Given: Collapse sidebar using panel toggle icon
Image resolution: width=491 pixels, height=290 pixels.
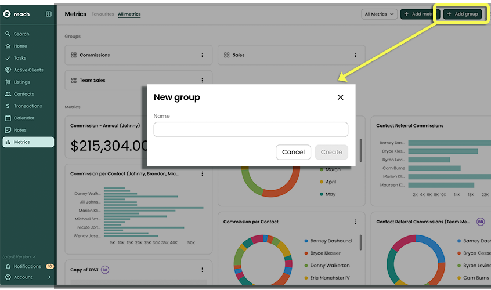Looking at the screenshot, I should 49,14.
